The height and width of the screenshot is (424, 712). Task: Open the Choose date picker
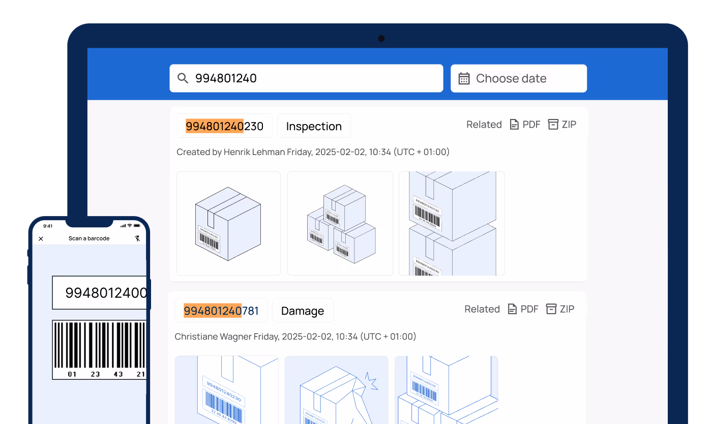coord(519,78)
